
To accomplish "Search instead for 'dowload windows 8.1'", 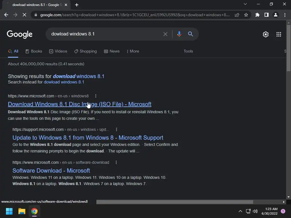I will pos(64,82).
